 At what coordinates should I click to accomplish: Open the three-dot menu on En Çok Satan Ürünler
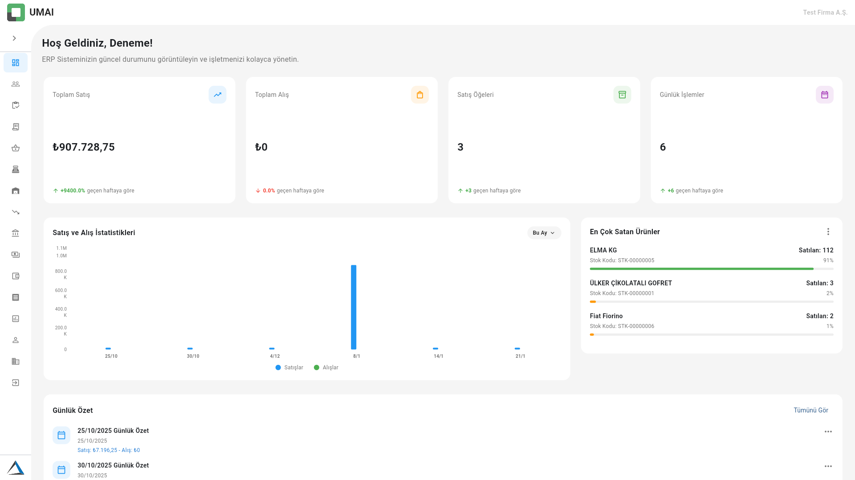828,232
